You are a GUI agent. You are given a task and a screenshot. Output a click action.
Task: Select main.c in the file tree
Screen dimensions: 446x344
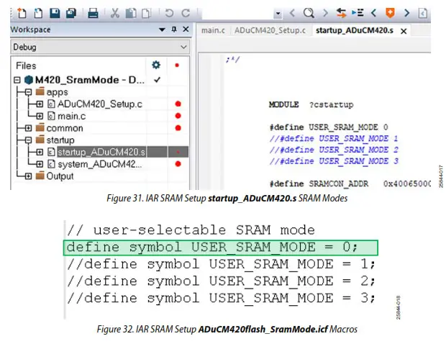click(71, 116)
